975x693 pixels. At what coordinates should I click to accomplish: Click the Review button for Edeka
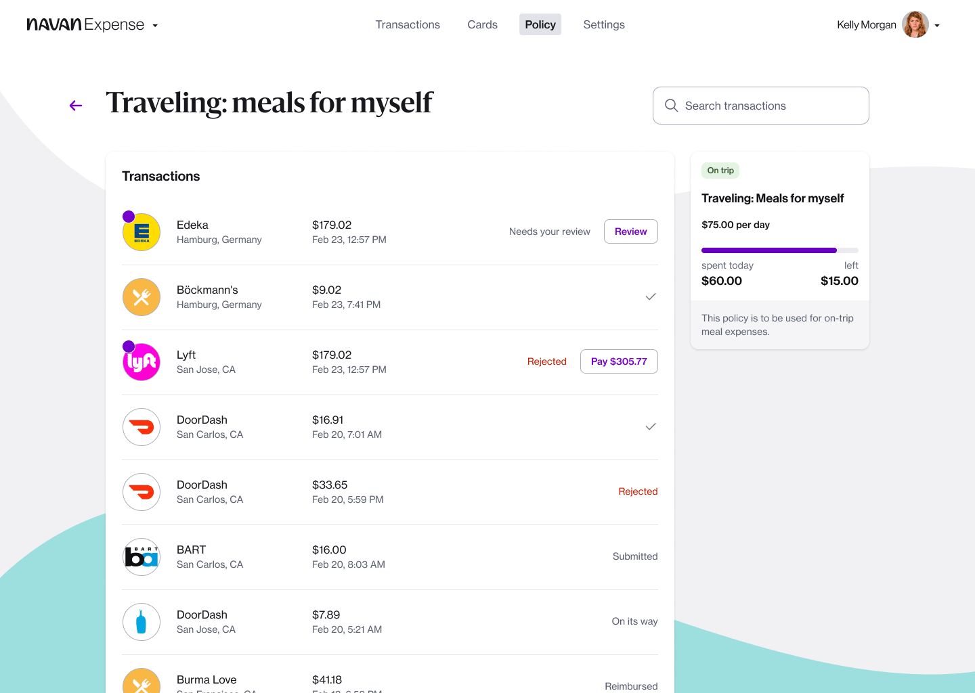(x=631, y=231)
